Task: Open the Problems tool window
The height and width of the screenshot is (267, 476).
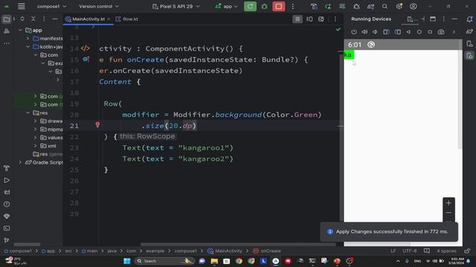Action: pyautogui.click(x=7, y=205)
